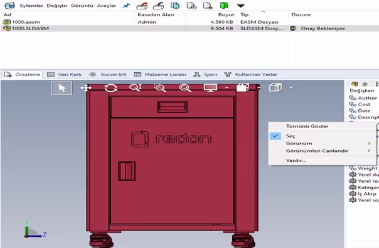
Task: Switch to the İçerir tab
Action: (x=205, y=75)
